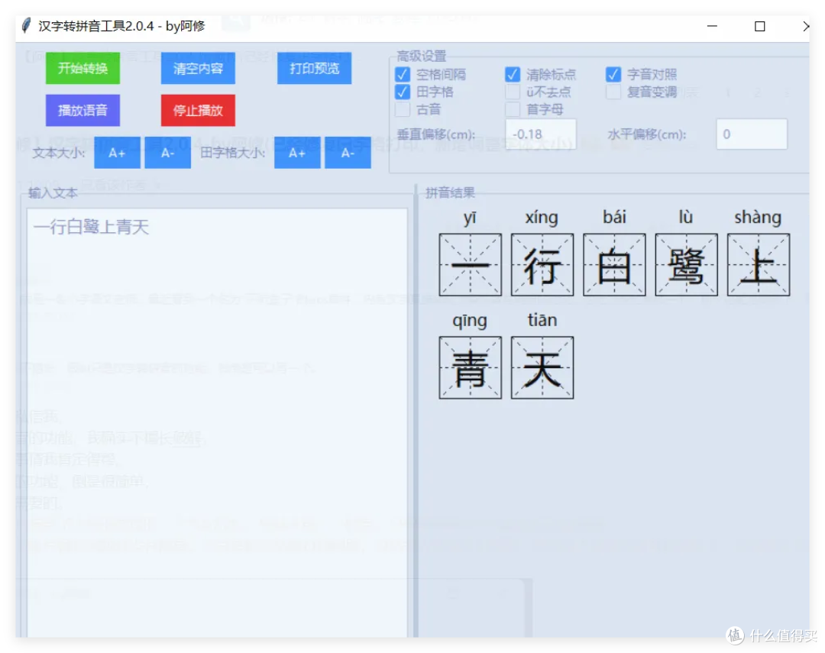The width and height of the screenshot is (825, 653).
Task: Enlarge grid with 田字格大小 A+
Action: pyautogui.click(x=296, y=153)
